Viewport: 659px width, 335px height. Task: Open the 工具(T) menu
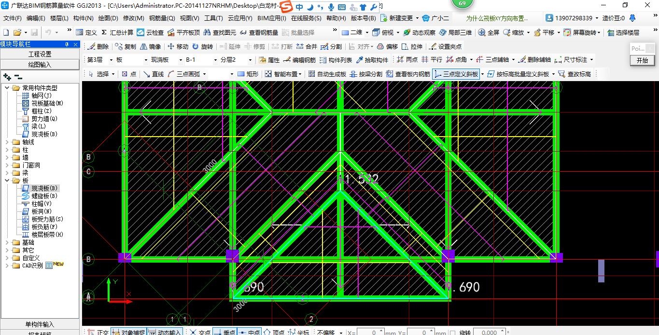coord(213,18)
